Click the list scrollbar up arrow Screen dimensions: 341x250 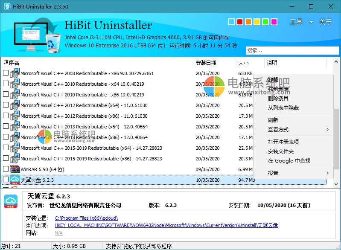click(x=336, y=62)
